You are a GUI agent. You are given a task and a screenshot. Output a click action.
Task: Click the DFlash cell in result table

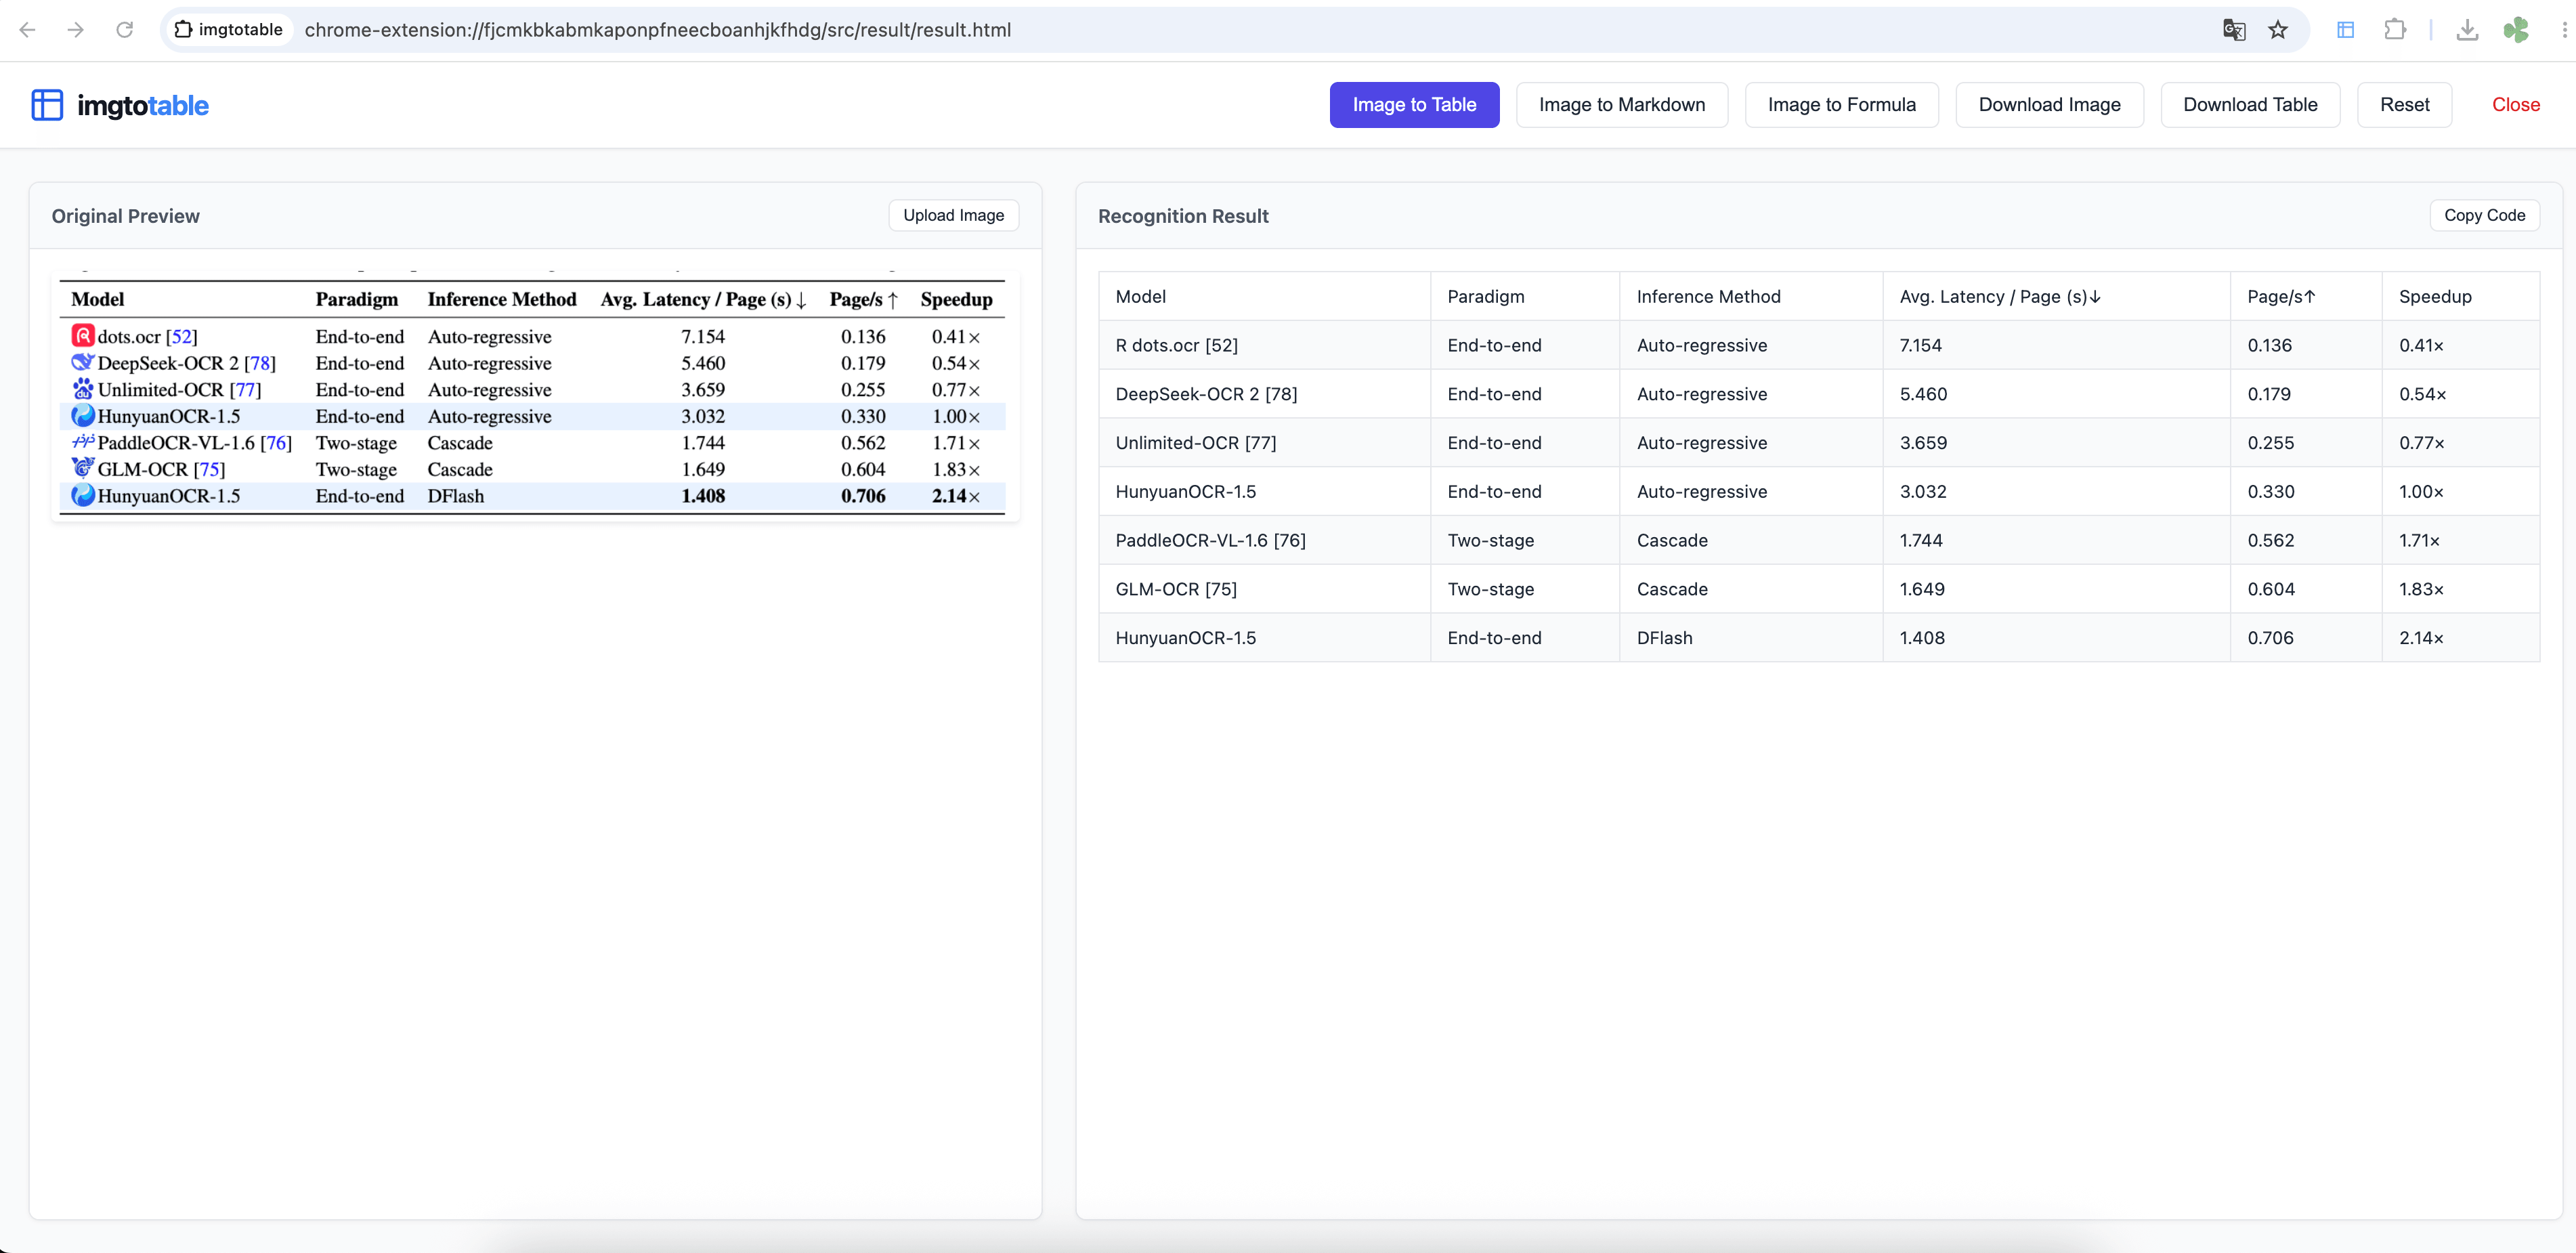(1751, 638)
